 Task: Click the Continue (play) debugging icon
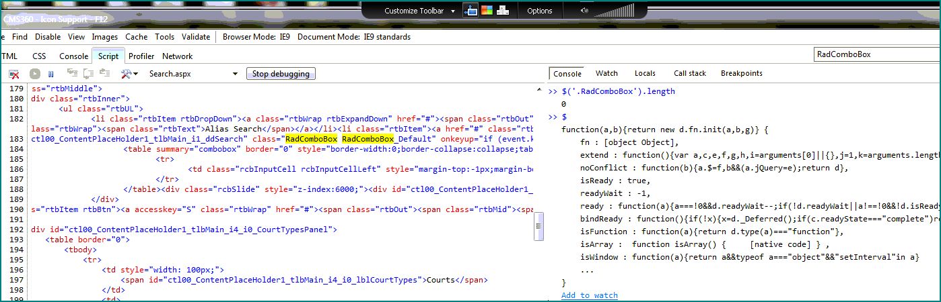click(35, 74)
